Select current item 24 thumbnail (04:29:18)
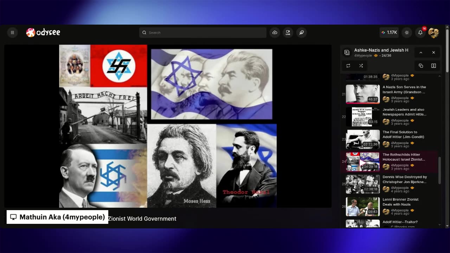 coord(363,161)
